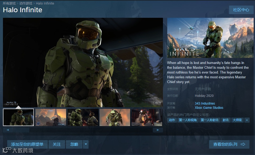Click the 动作游戏 breadcrumb link
This screenshot has height=155, width=255.
[x=26, y=3]
